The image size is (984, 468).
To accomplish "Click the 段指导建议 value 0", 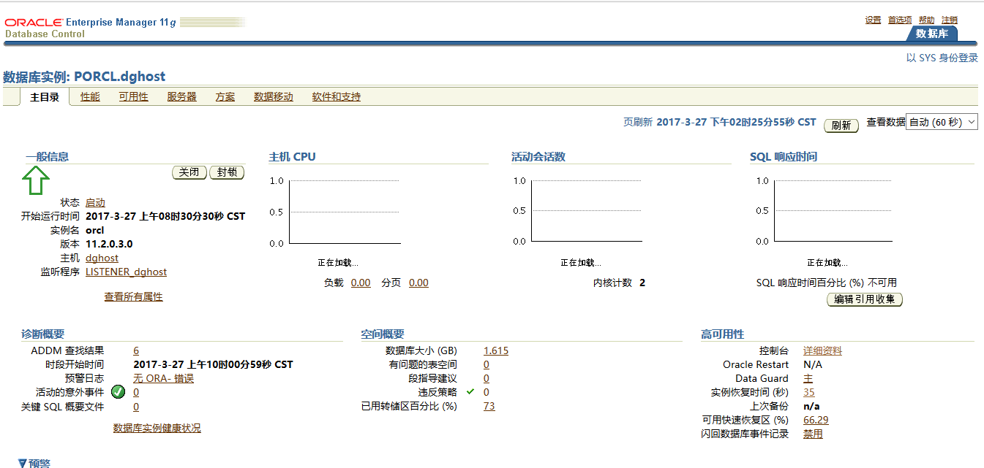I will pyautogui.click(x=487, y=378).
